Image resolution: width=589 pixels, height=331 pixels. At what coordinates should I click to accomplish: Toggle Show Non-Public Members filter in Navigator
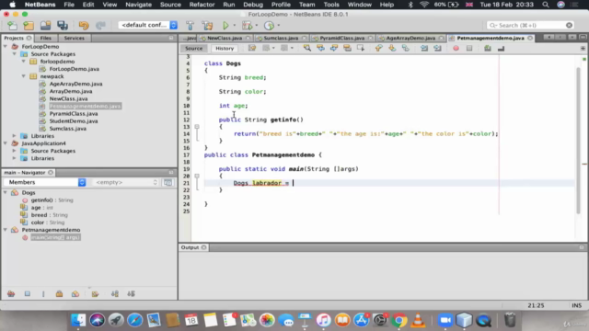pos(59,294)
